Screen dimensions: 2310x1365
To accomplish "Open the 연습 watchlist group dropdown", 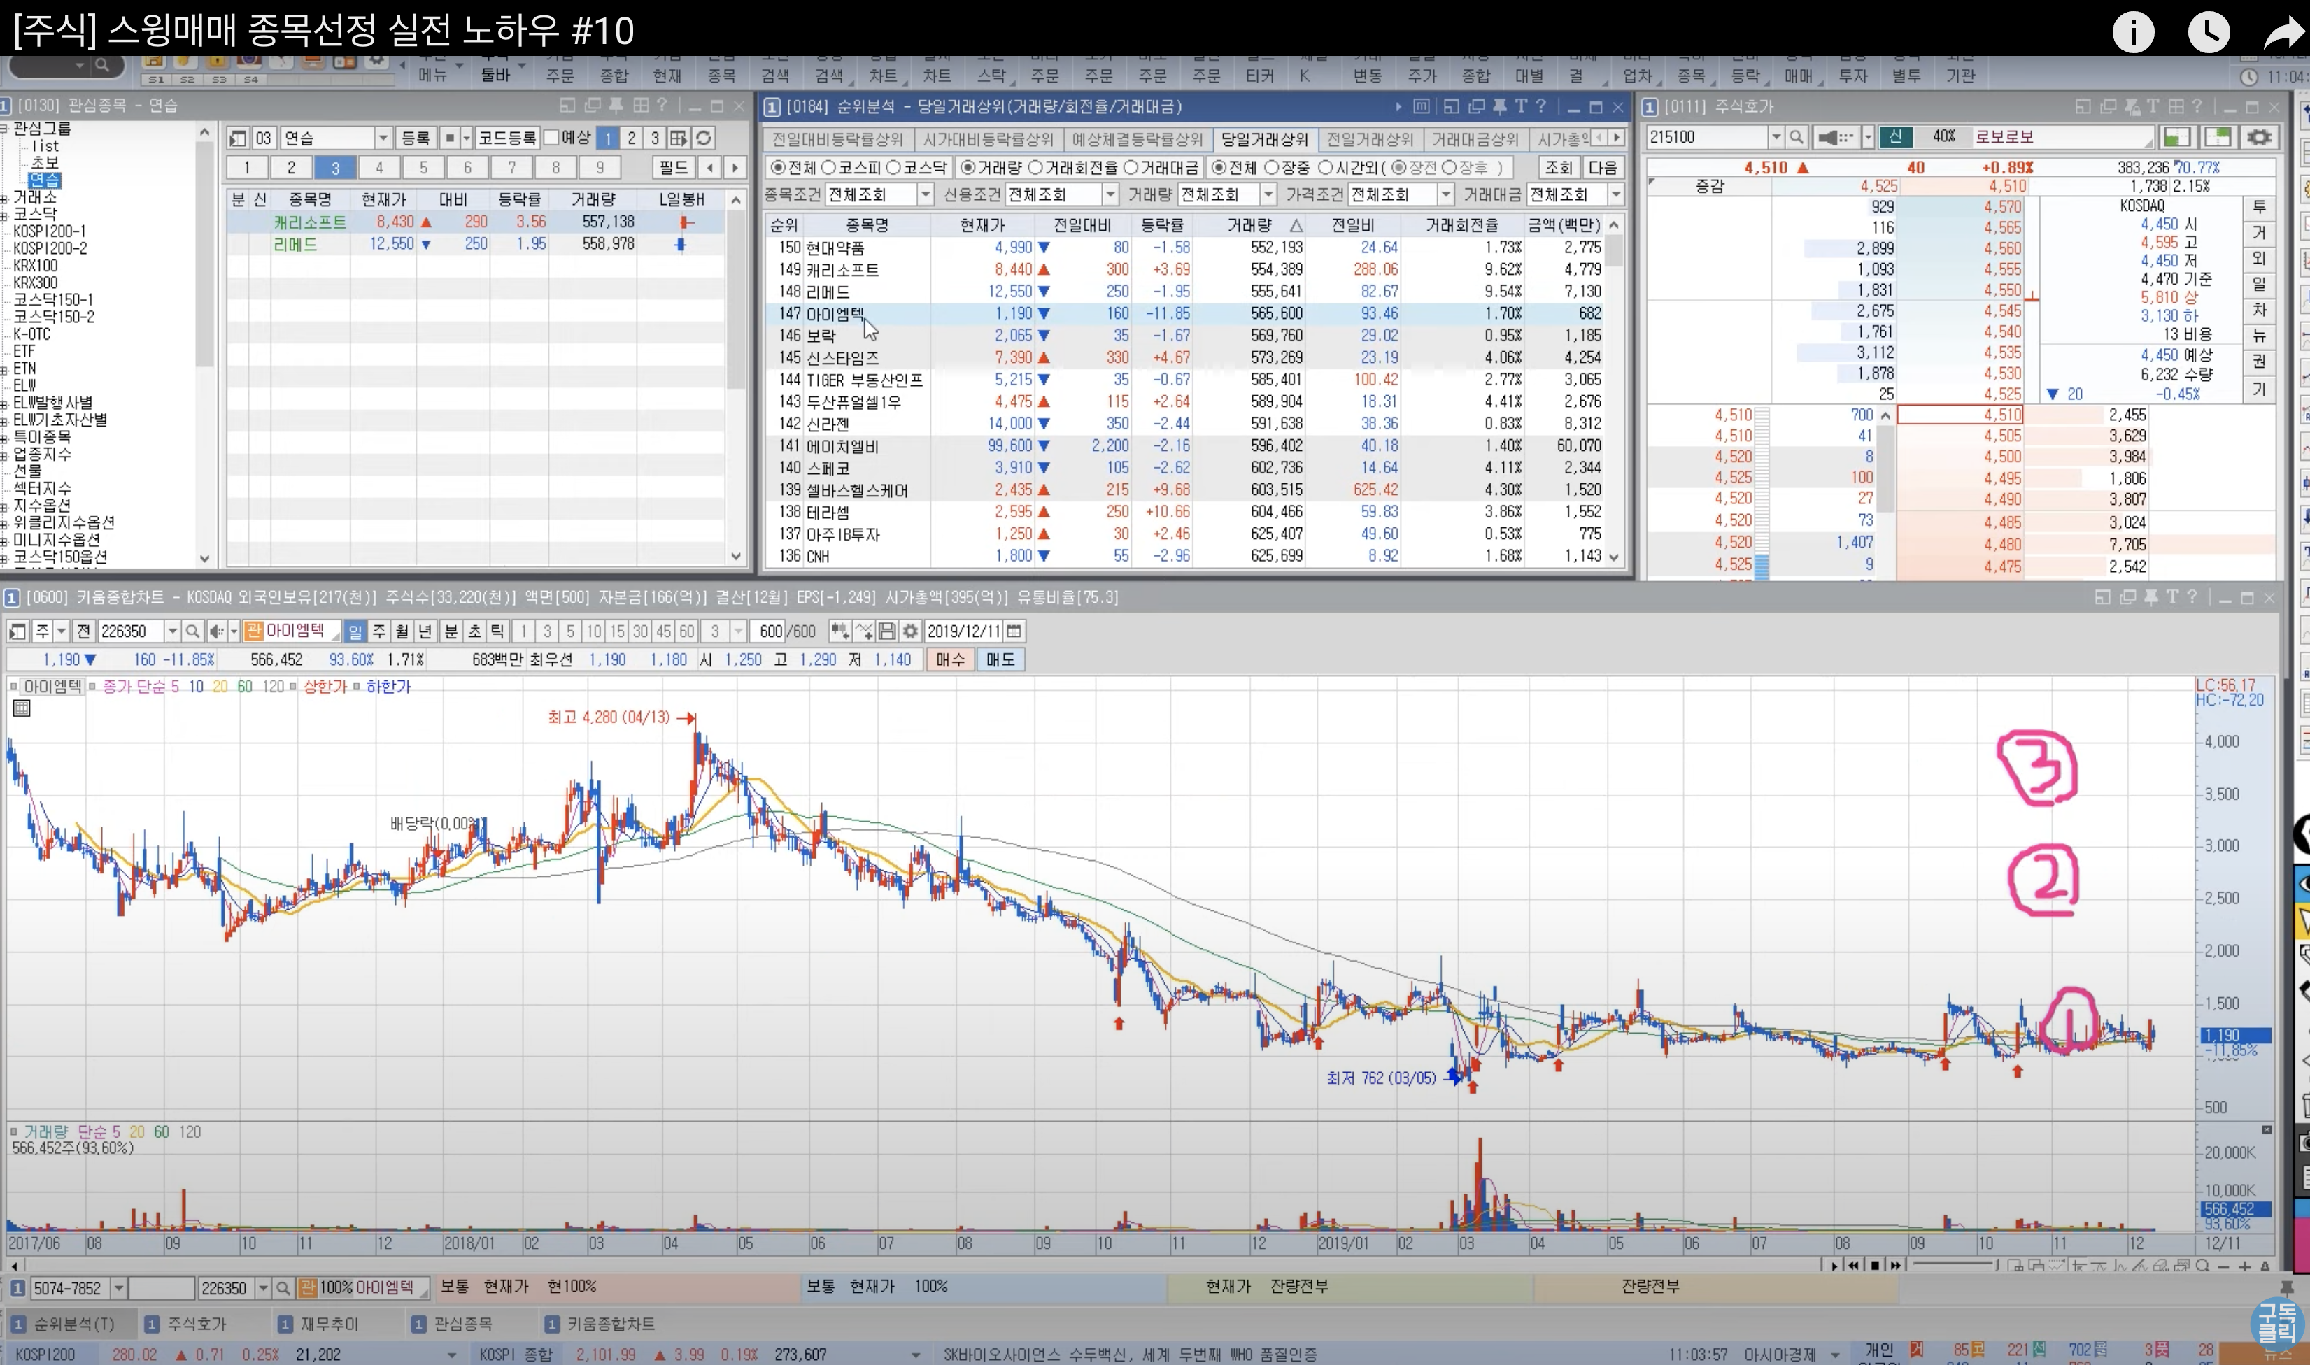I will pos(383,138).
